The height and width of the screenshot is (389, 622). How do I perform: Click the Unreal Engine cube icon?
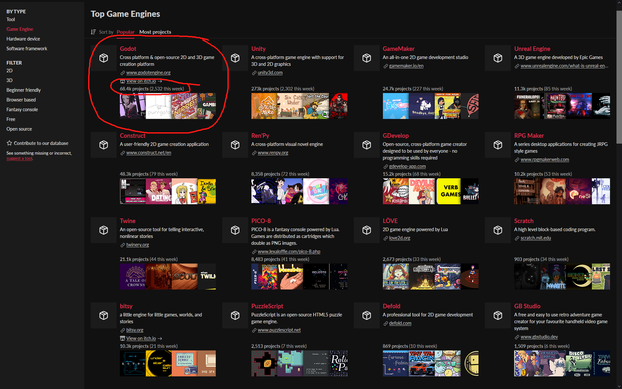[498, 58]
